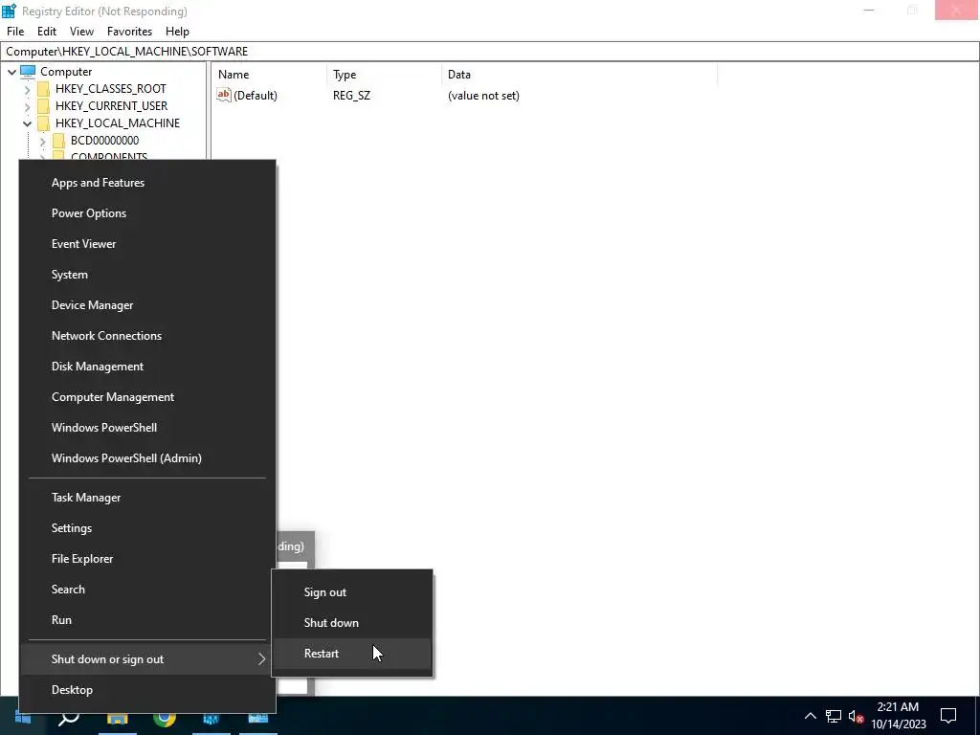Click the "(value not set)" data cell
This screenshot has width=980, height=735.
coord(483,96)
